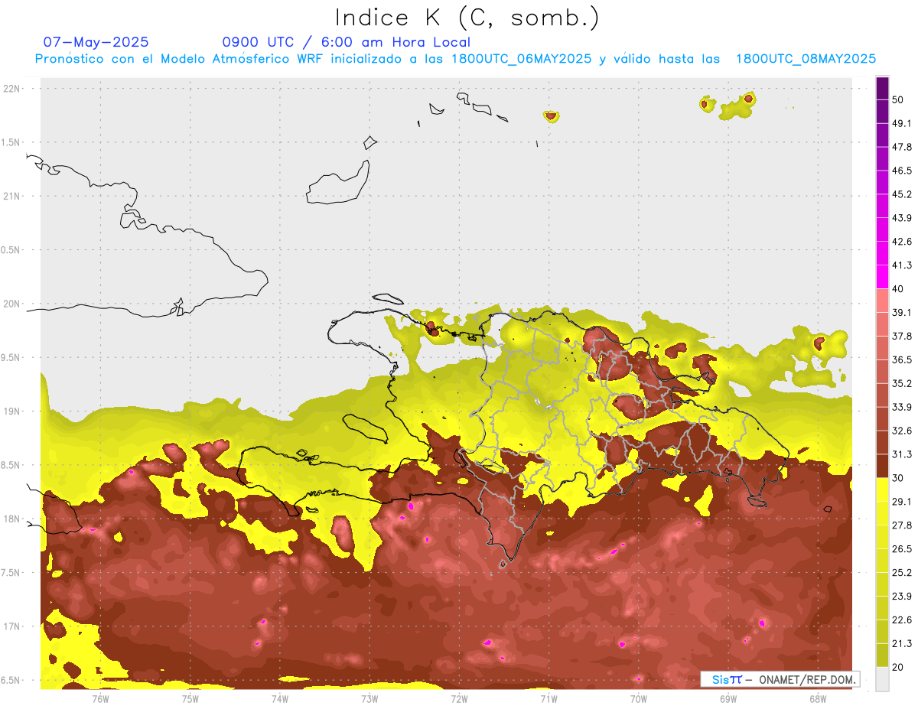Click the longitude label 70W
Image resolution: width=918 pixels, height=709 pixels.
pyautogui.click(x=639, y=698)
